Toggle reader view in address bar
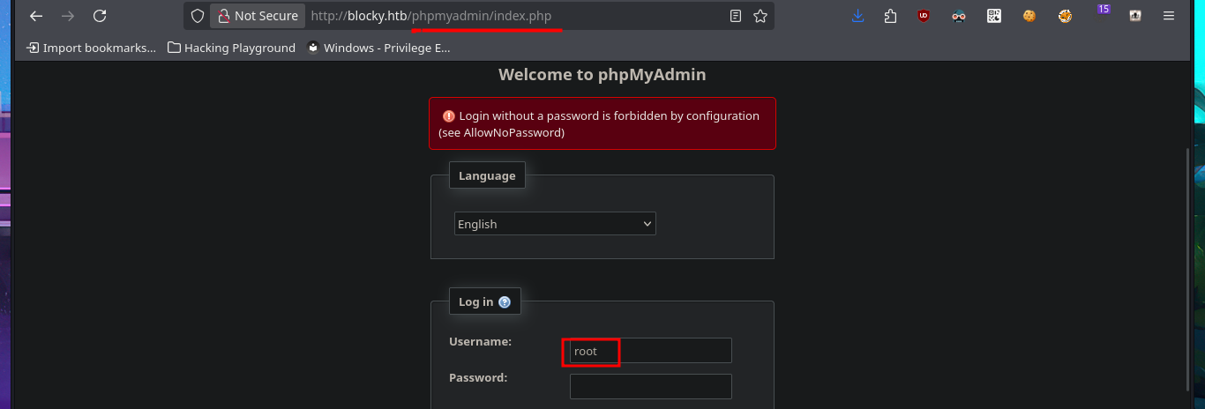This screenshot has width=1205, height=409. point(736,16)
